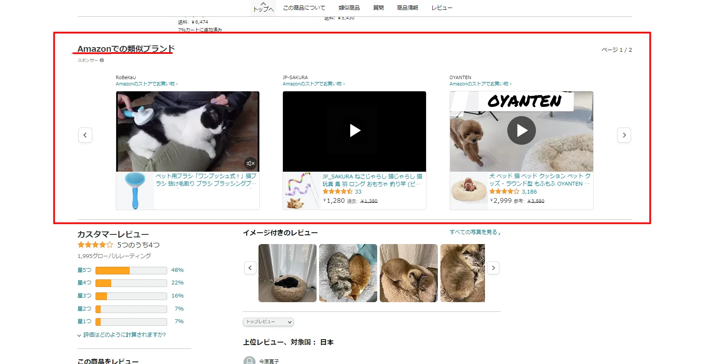Switch to the 類似商品 tab
This screenshot has height=364, width=714.
point(349,8)
